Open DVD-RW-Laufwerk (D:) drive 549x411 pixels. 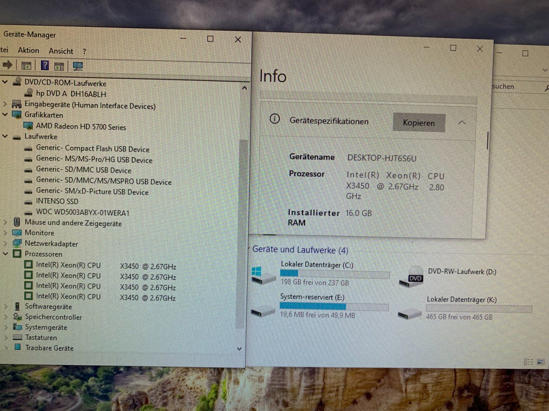[x=448, y=276]
